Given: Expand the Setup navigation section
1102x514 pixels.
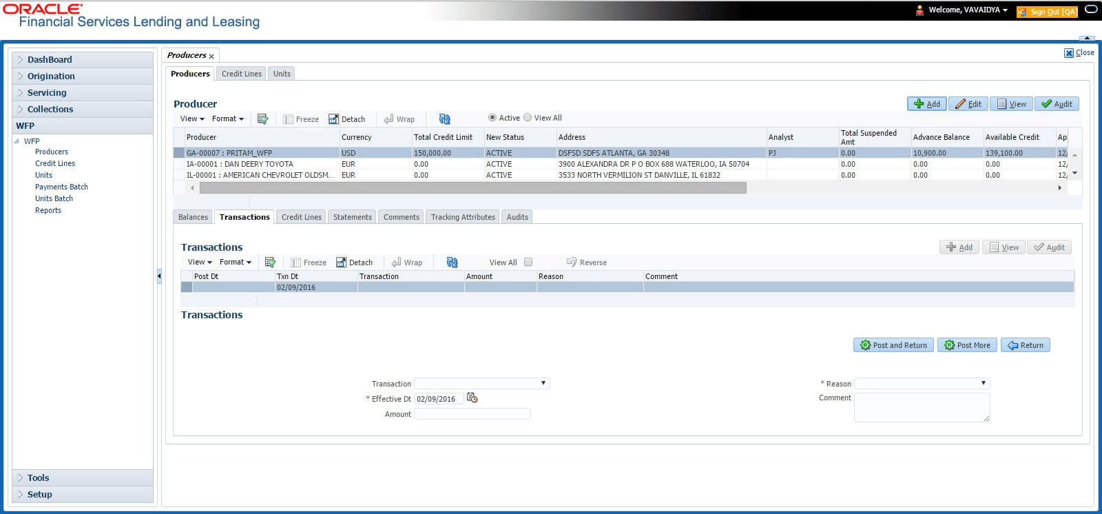Looking at the screenshot, I should point(83,495).
